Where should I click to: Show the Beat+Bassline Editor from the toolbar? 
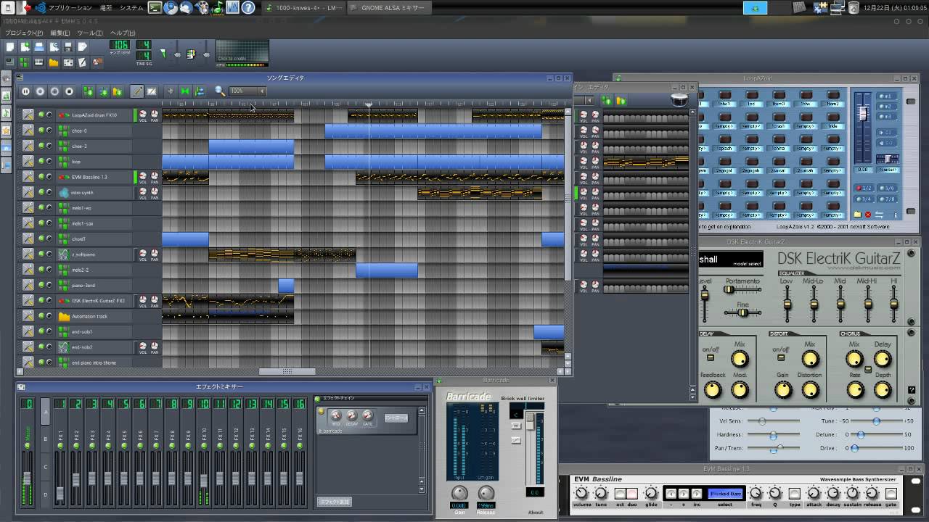(x=25, y=62)
